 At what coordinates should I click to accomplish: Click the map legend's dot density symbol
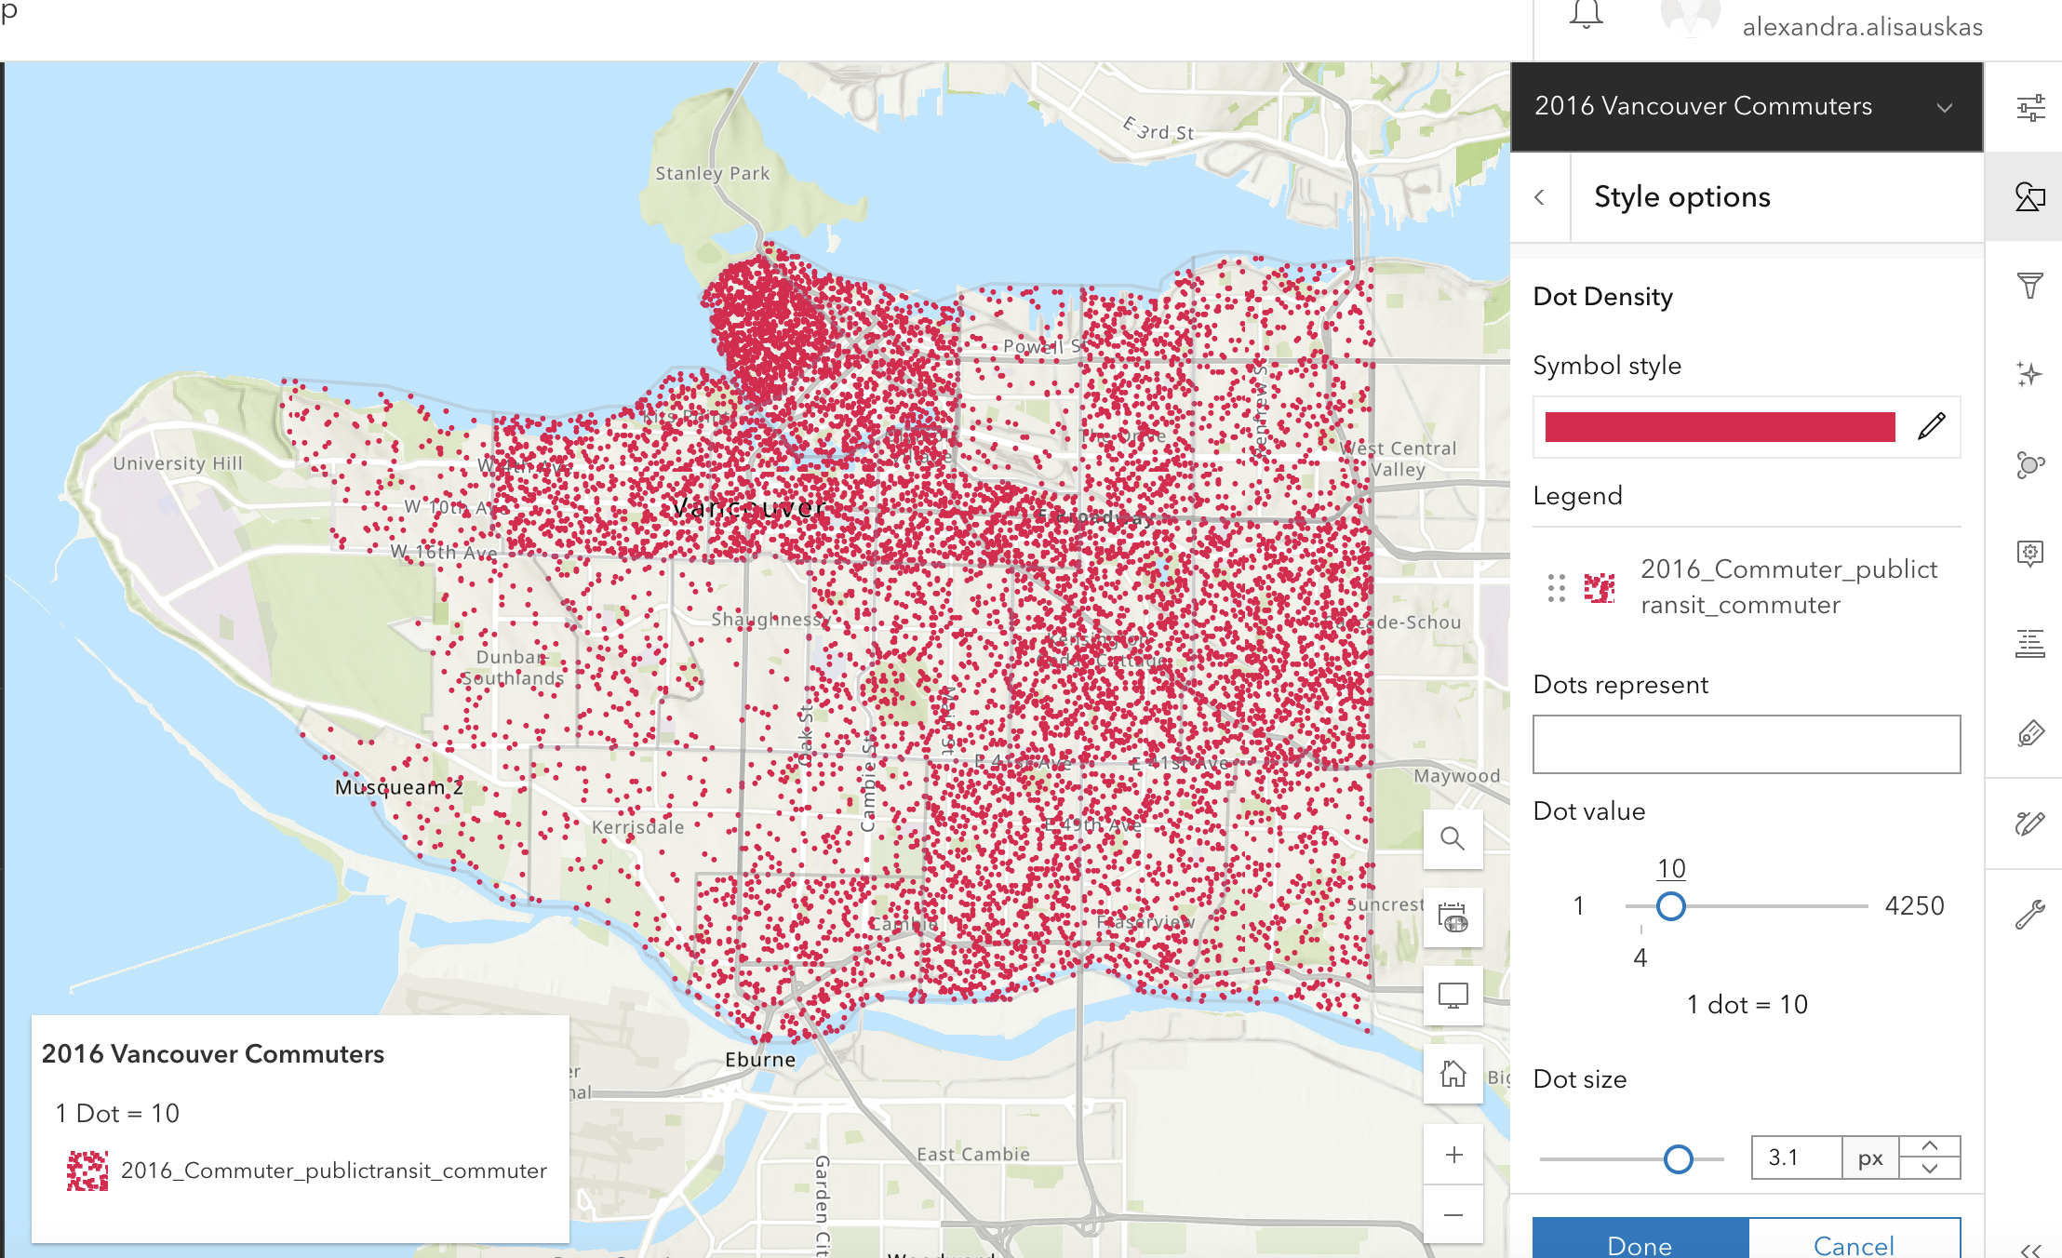point(87,1171)
